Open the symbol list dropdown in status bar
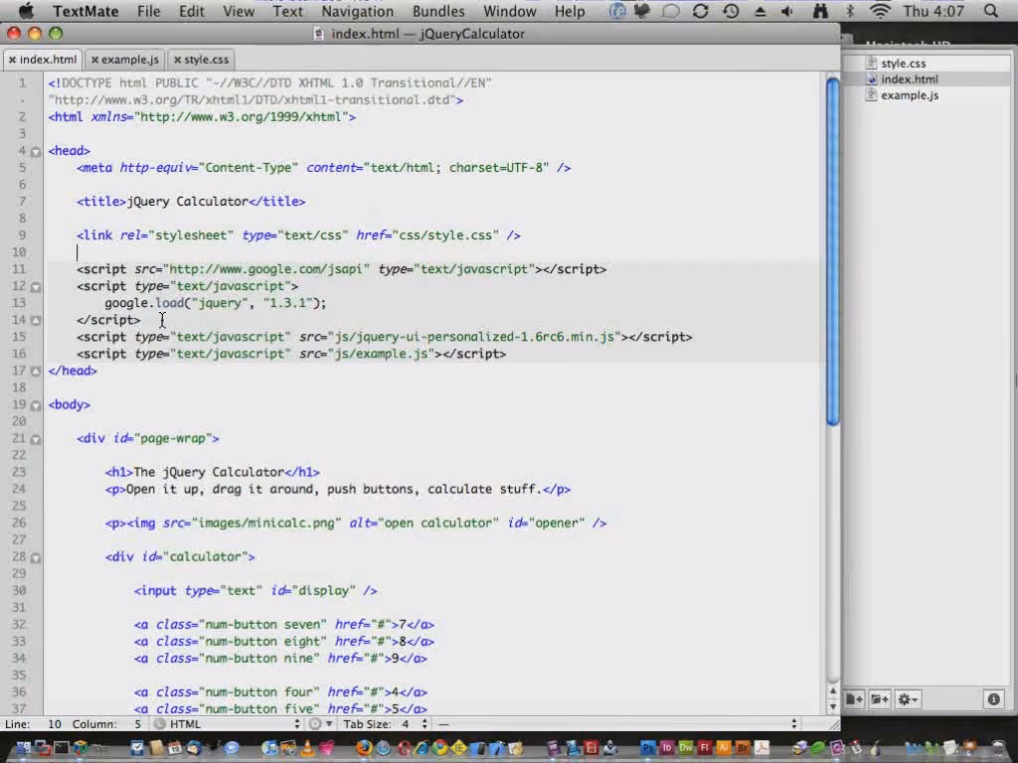This screenshot has height=763, width=1018. click(x=616, y=724)
